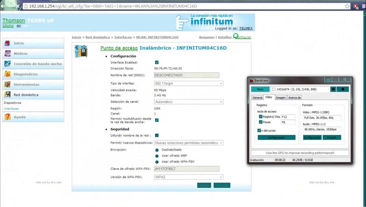Click the Red doméstica network icon
366x207 pixels.
[8, 95]
